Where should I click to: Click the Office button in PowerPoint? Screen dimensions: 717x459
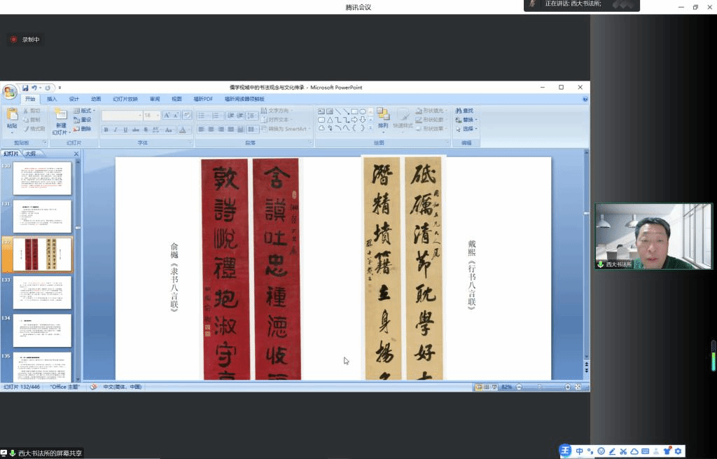coord(10,92)
